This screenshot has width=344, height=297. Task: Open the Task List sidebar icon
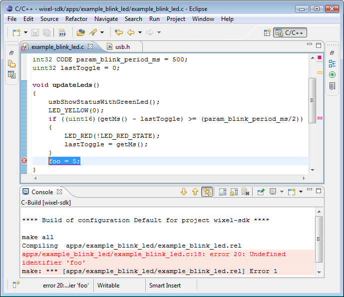pyautogui.click(x=332, y=86)
